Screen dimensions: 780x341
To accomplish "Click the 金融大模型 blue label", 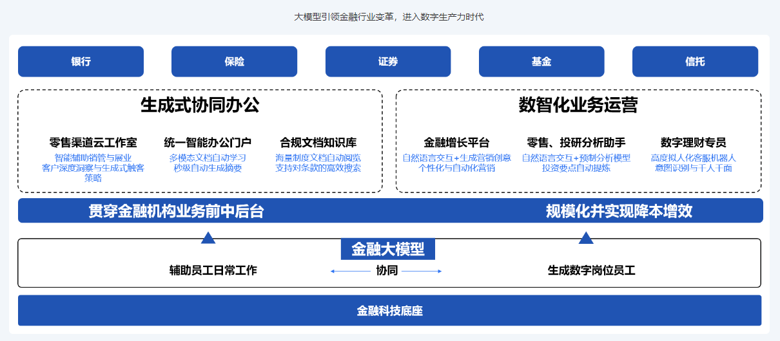I will point(387,249).
